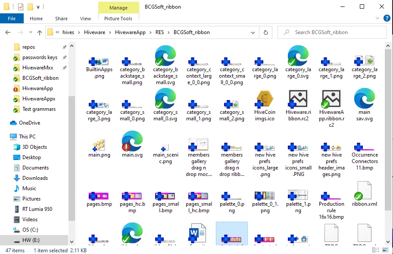This screenshot has width=393, height=254.
Task: Refresh the BCGSoft_ribbon folder
Action: tap(266, 32)
